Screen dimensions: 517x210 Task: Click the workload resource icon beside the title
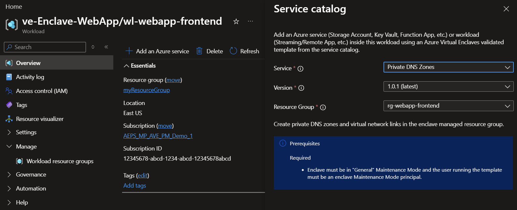pos(12,24)
